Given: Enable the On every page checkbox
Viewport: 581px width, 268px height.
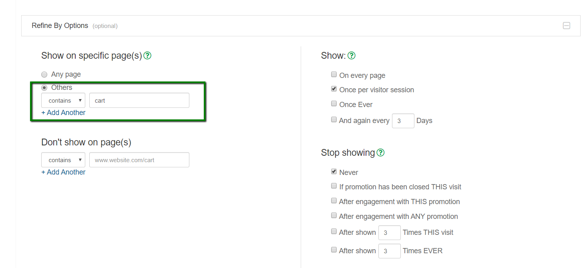Looking at the screenshot, I should (334, 74).
